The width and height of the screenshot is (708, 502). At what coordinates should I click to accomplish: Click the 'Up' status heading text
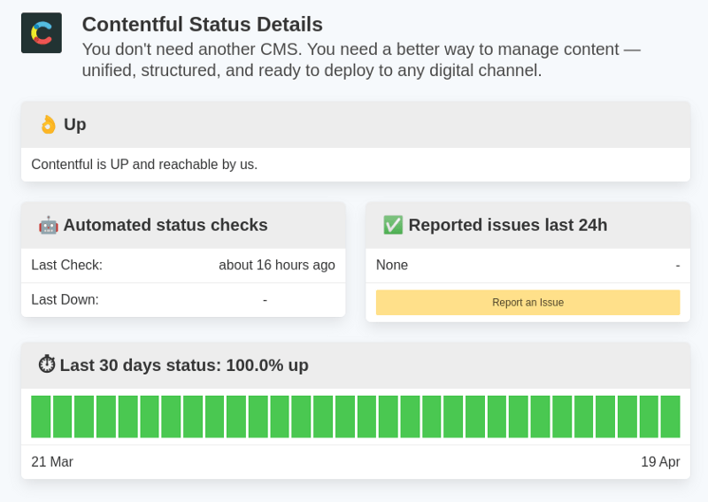(x=75, y=124)
